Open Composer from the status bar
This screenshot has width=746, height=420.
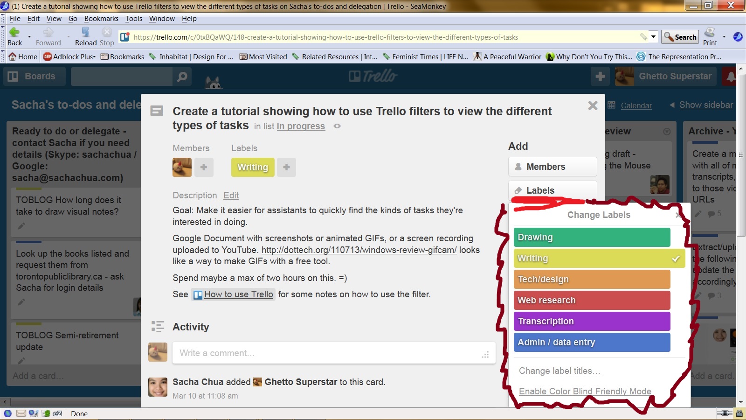33,413
